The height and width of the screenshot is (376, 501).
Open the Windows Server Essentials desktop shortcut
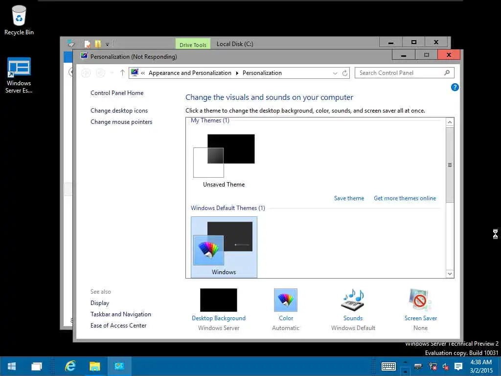tap(19, 75)
